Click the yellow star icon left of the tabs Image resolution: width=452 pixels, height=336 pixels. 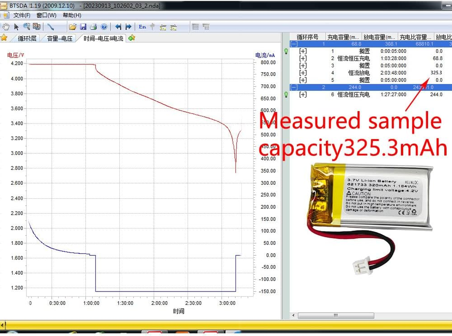coord(4,38)
